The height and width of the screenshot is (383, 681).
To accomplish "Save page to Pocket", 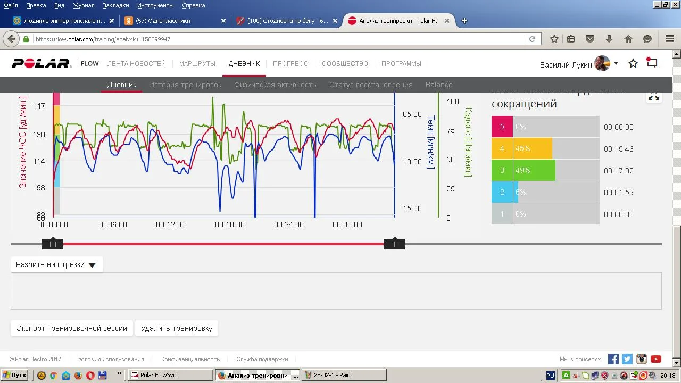I will 590,39.
